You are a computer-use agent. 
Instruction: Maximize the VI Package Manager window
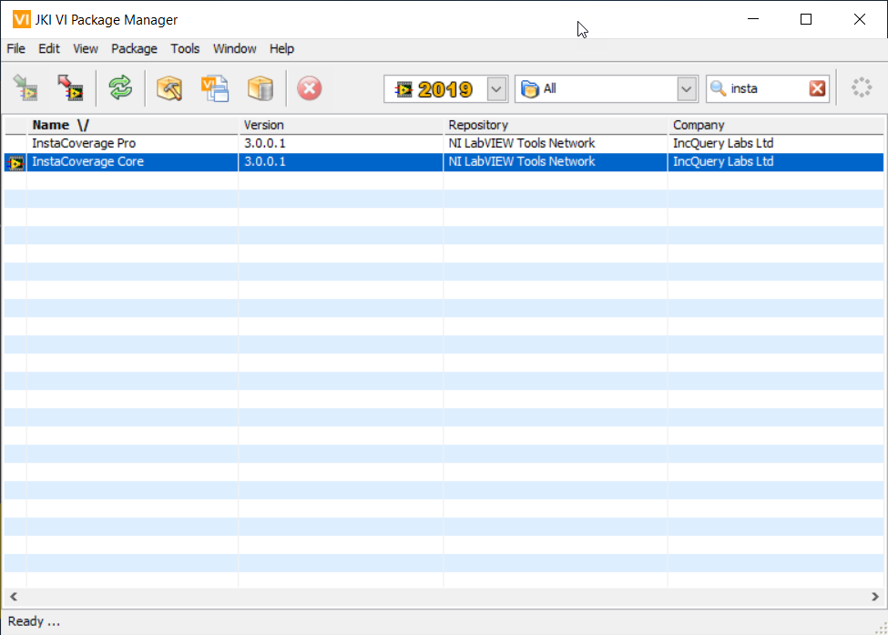coord(806,19)
